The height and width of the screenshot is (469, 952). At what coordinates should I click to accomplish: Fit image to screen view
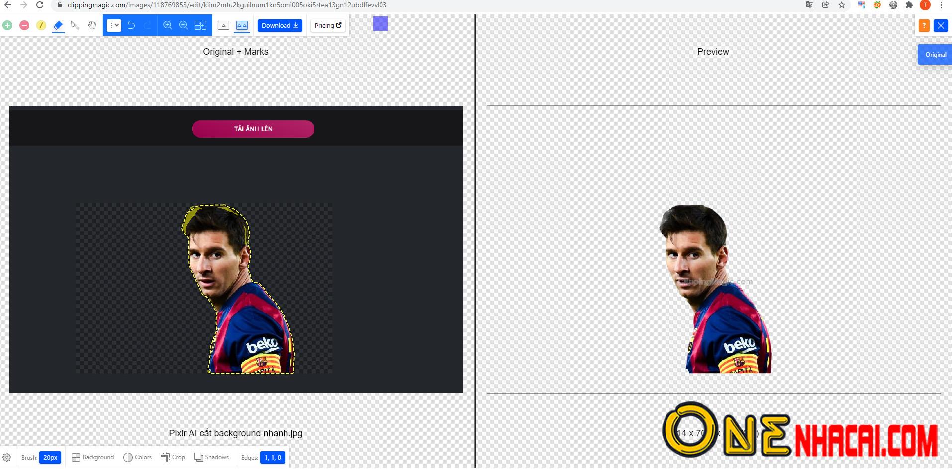point(200,25)
